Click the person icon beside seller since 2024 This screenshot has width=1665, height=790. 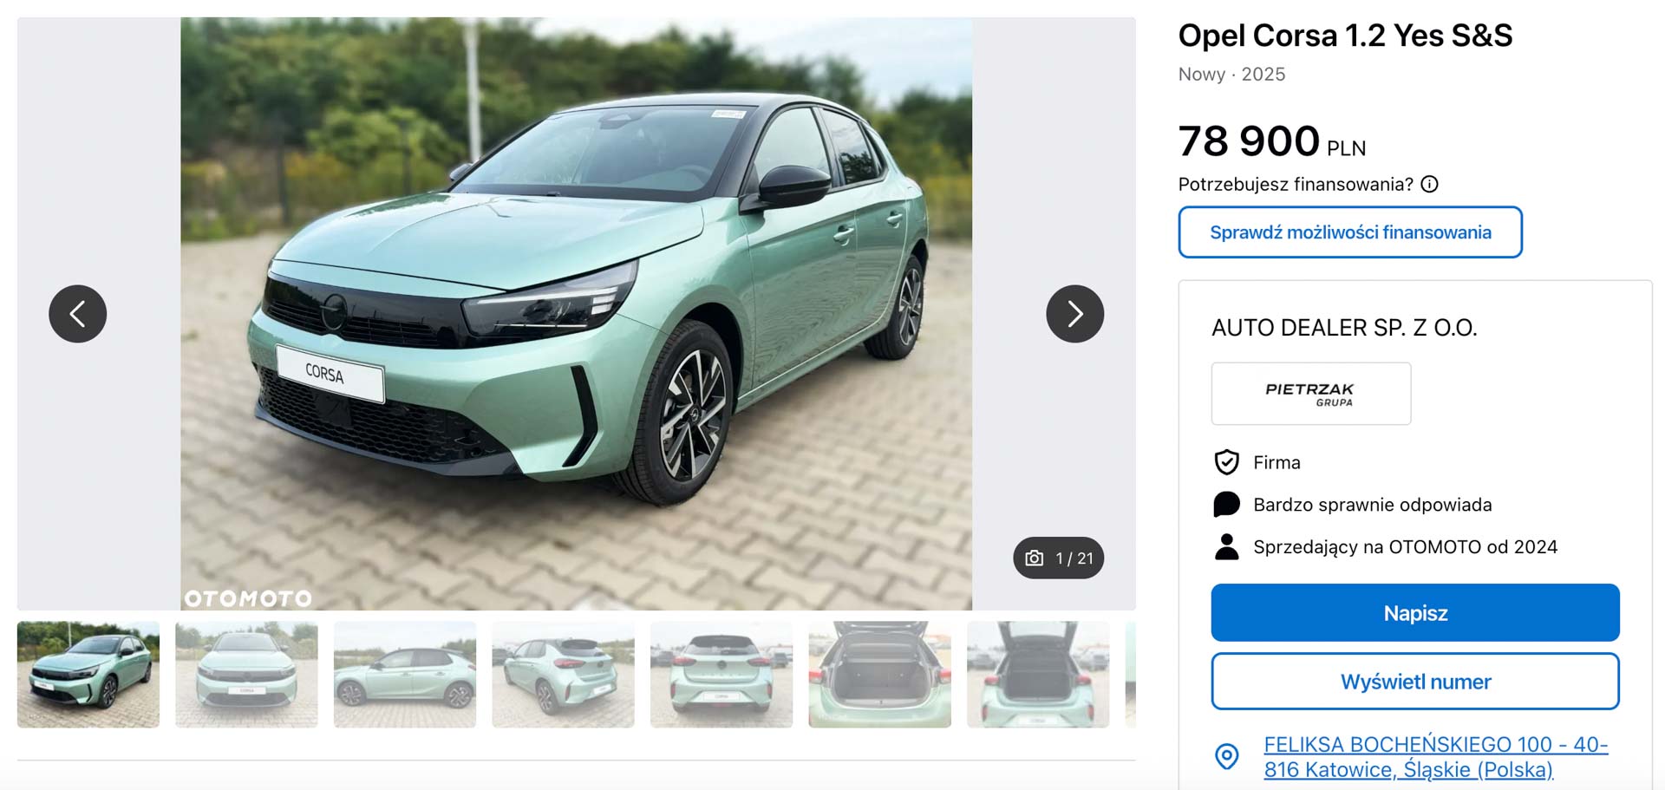pyautogui.click(x=1226, y=546)
